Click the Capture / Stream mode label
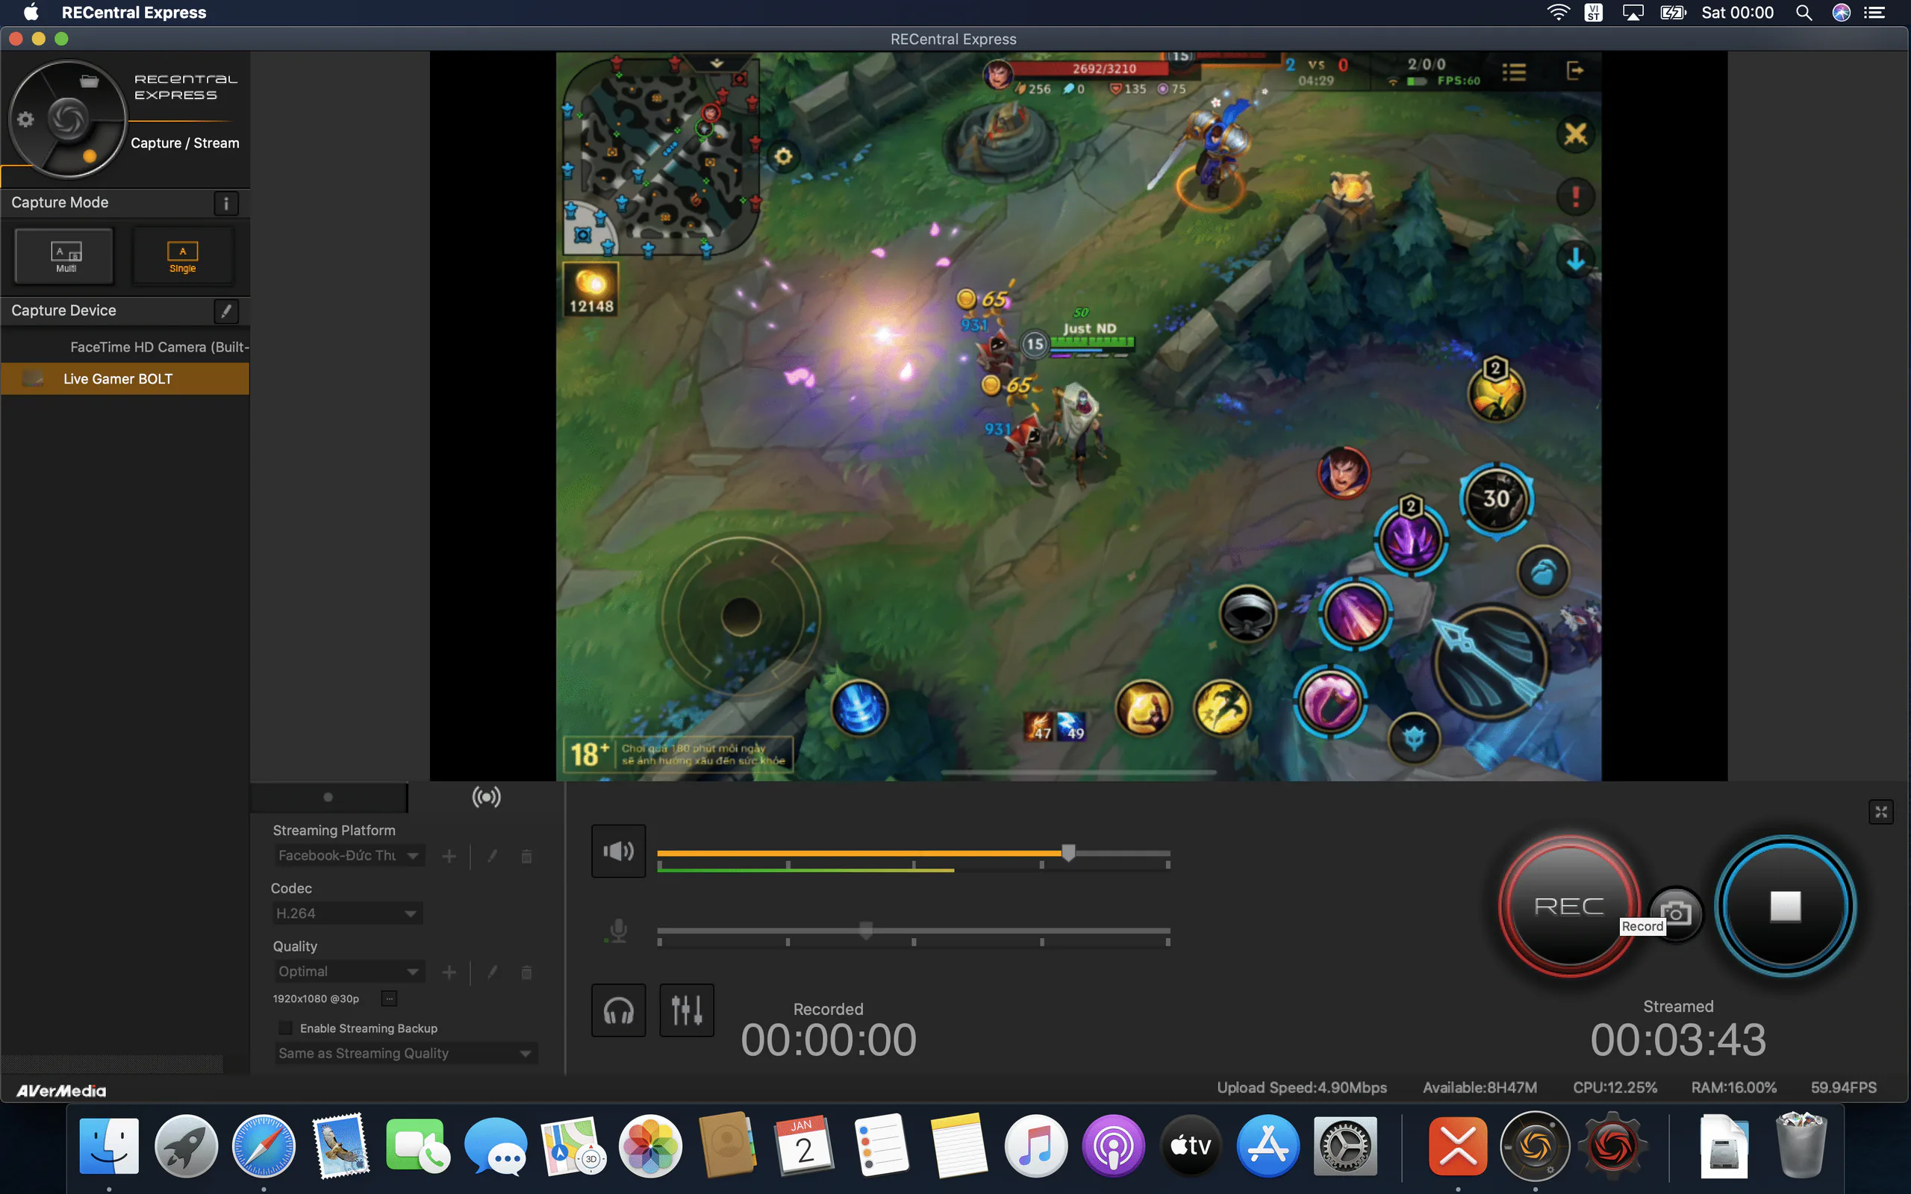Screen dimensions: 1911x1194 pyautogui.click(x=185, y=143)
